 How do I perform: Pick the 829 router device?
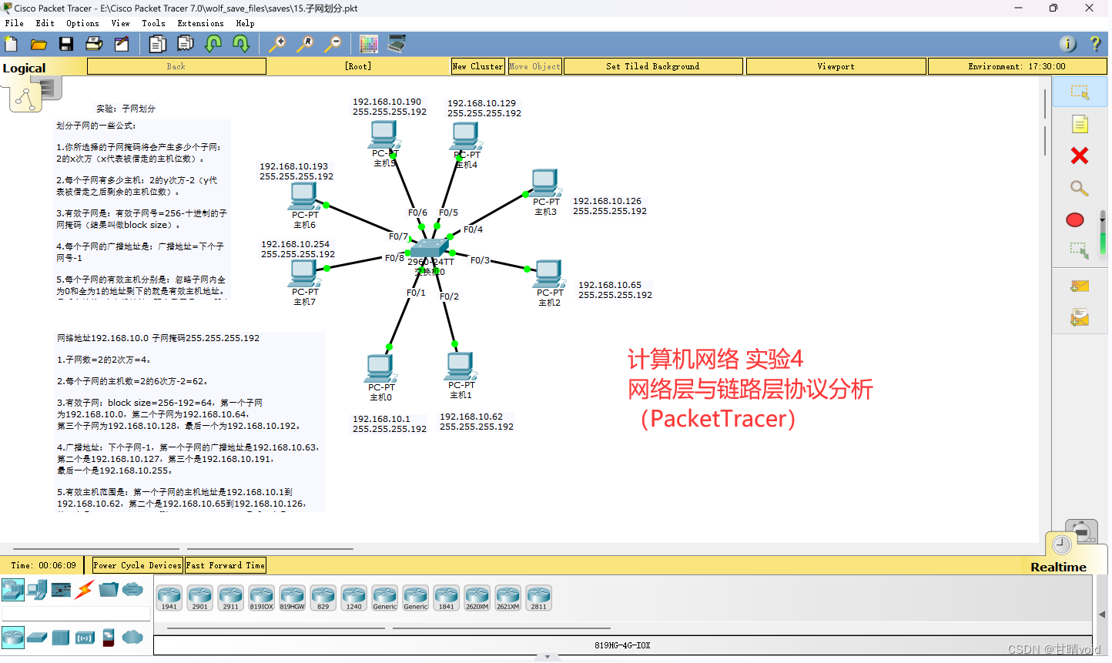[323, 598]
